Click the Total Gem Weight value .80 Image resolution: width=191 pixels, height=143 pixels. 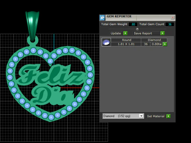coord(133,24)
